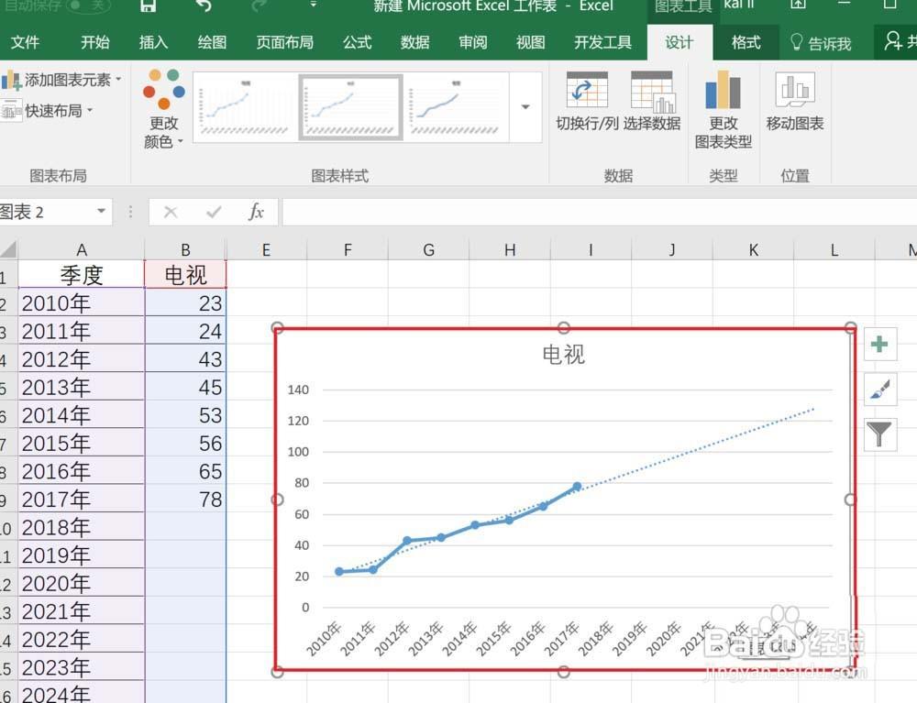
Task: Open the Add Chart Element menu
Action: [x=61, y=80]
